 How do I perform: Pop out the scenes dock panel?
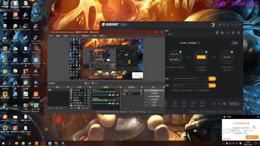tap(68, 87)
